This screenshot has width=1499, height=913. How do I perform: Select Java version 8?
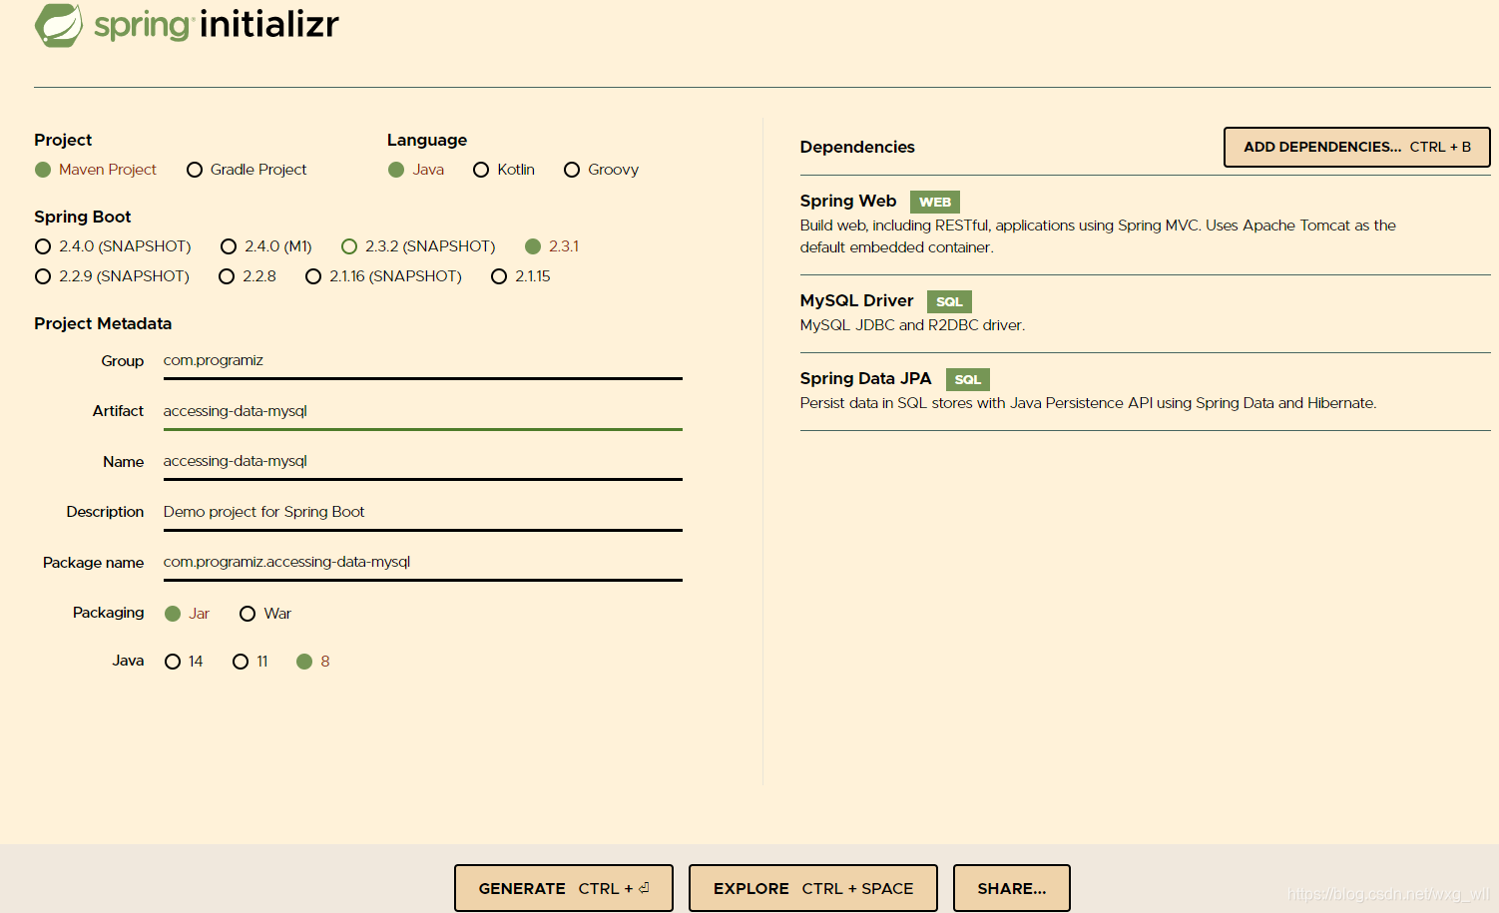click(x=304, y=662)
